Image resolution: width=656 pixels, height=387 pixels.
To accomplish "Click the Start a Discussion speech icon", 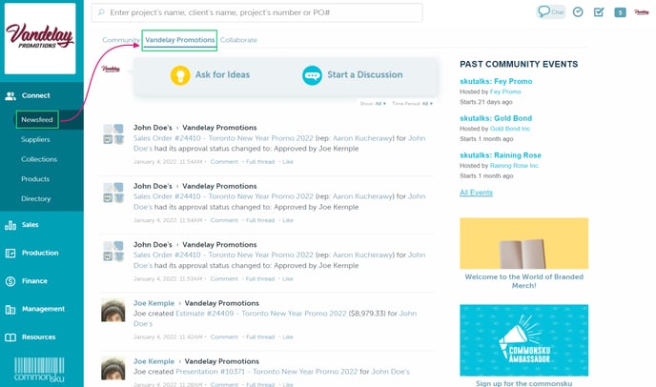I will [x=312, y=75].
